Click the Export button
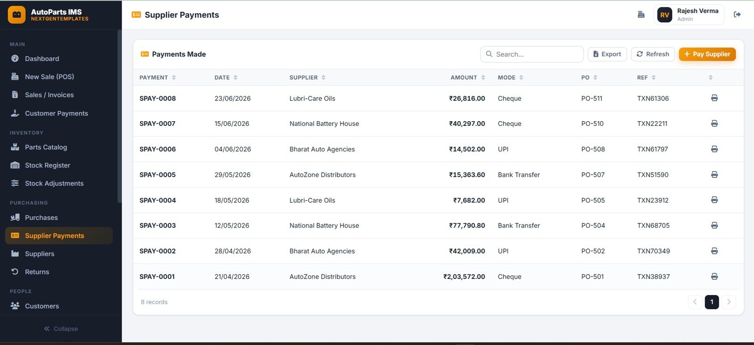The image size is (754, 345). tap(607, 54)
